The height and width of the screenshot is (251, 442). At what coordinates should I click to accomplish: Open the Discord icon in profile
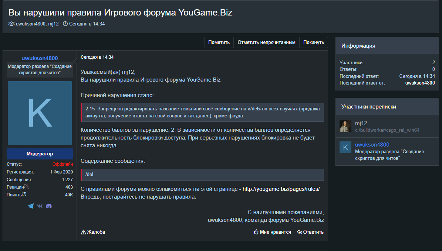(49, 206)
